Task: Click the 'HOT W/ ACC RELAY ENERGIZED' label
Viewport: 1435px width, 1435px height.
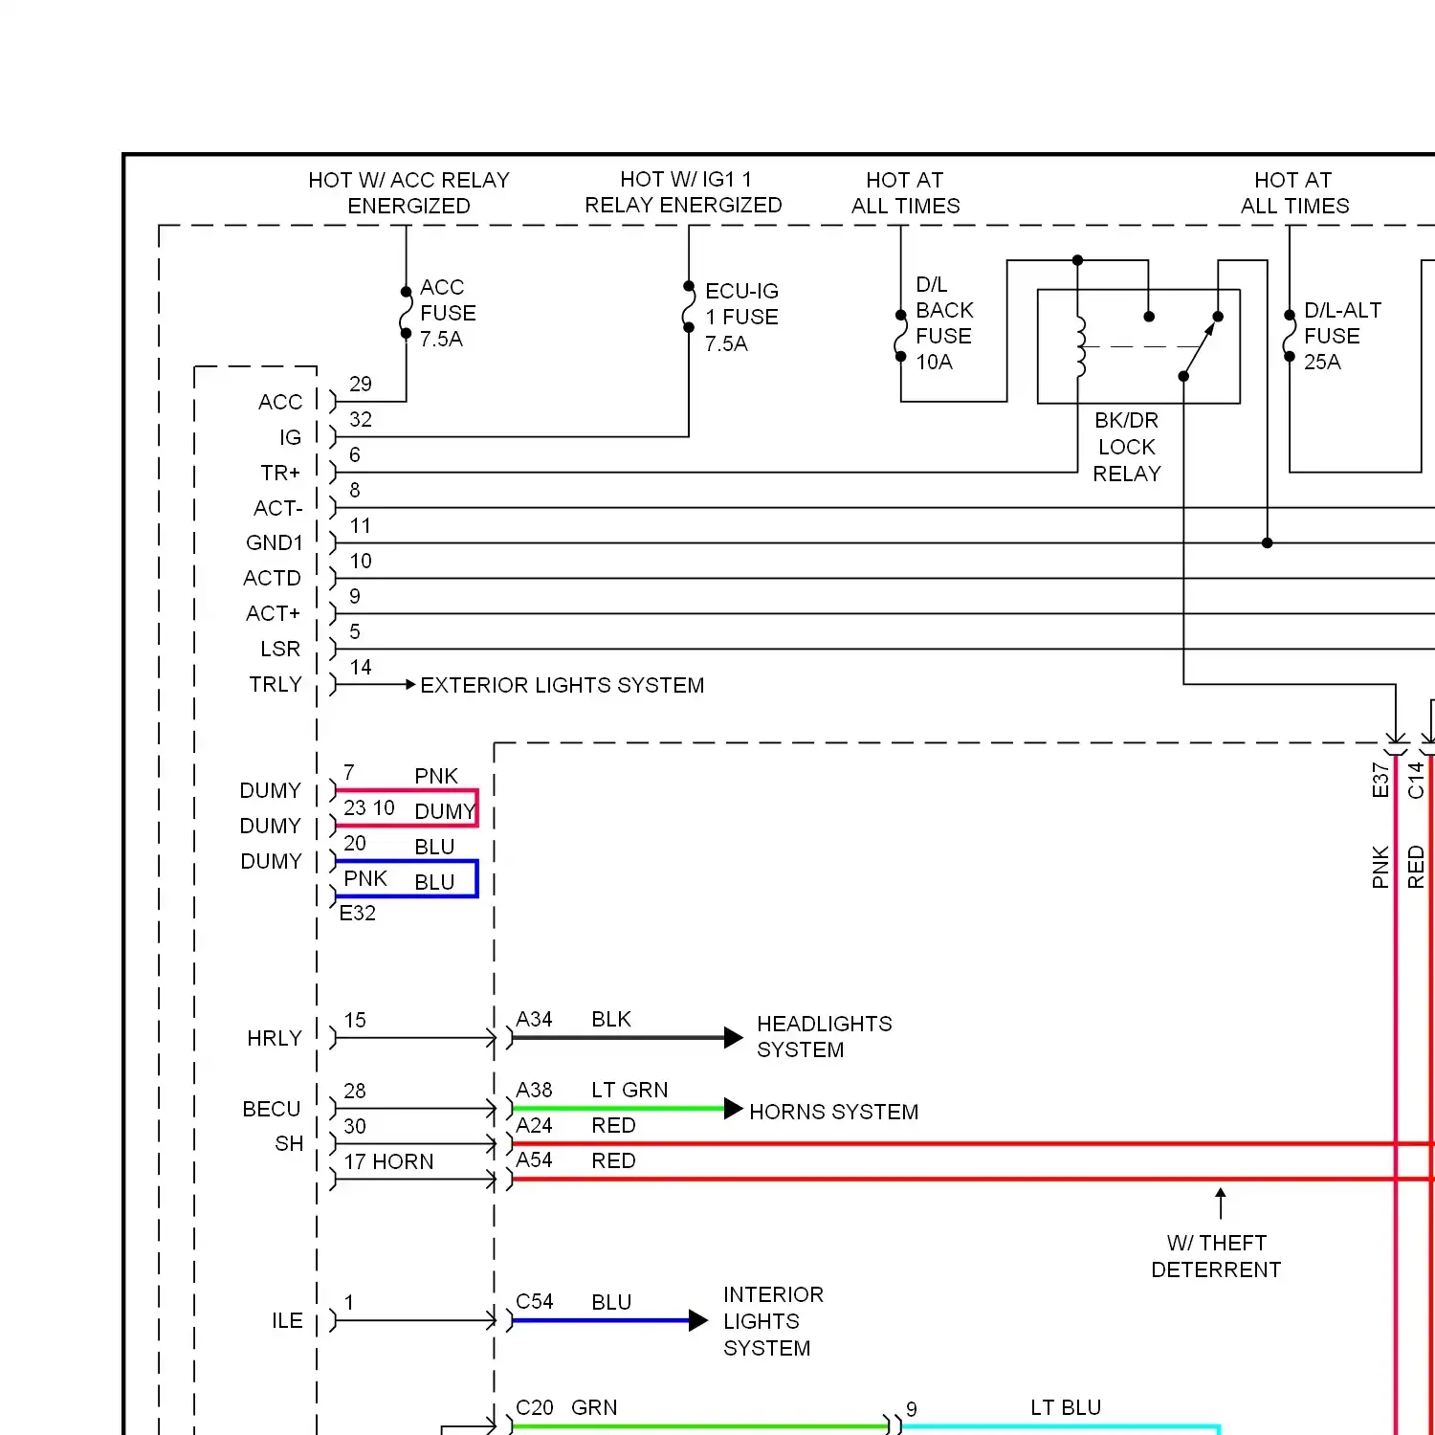Action: click(408, 193)
